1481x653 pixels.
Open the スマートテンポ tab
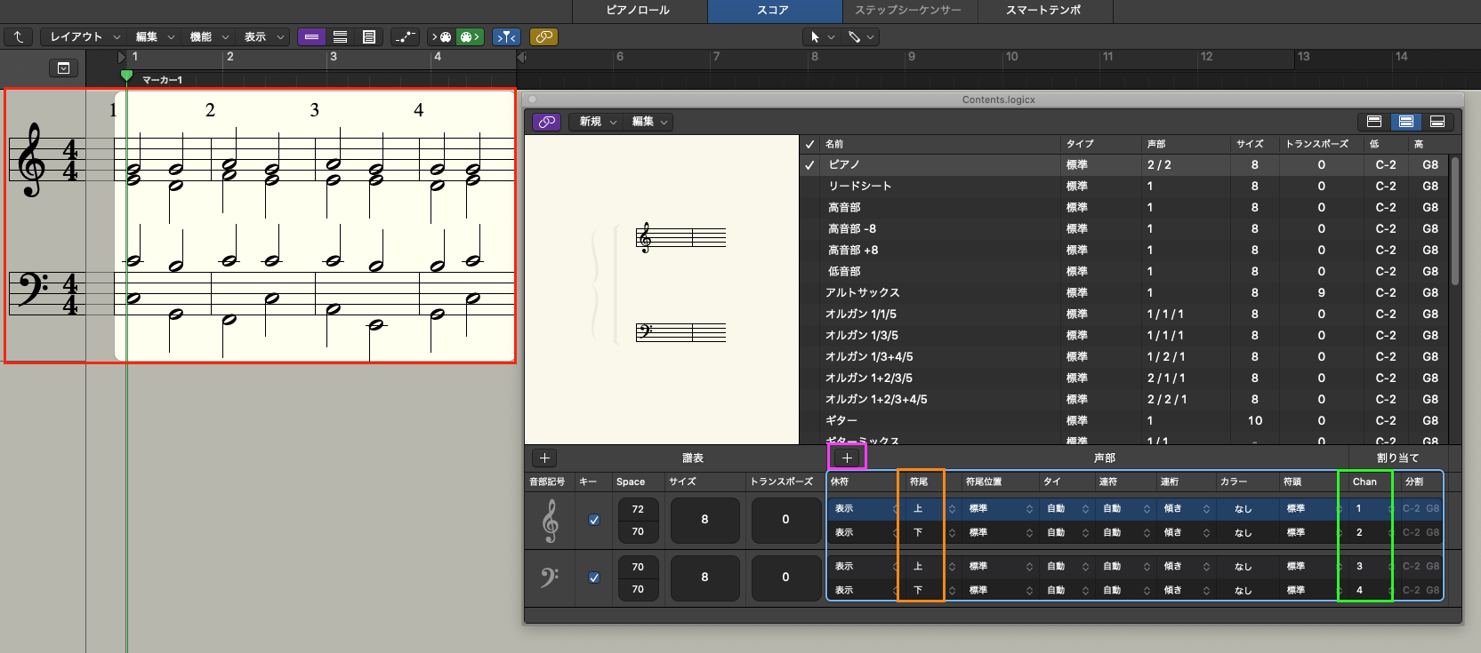click(1043, 10)
